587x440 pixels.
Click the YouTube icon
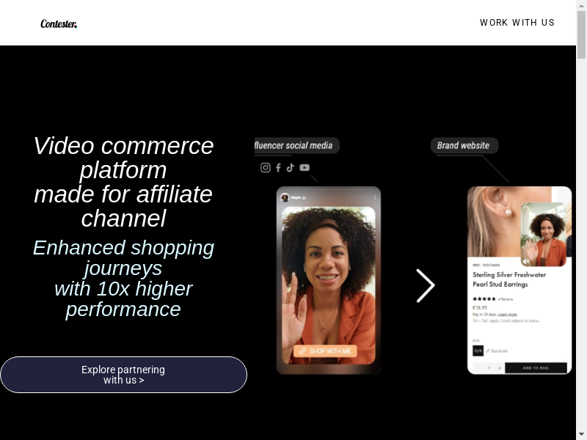(305, 168)
